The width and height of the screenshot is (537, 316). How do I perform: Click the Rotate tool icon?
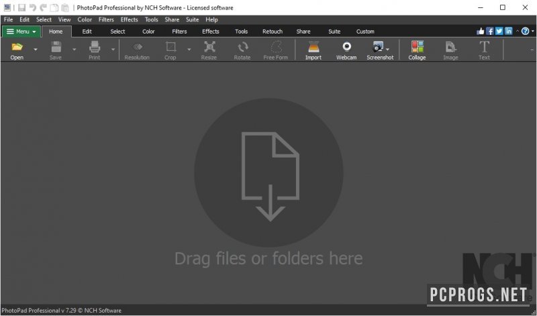click(x=242, y=46)
